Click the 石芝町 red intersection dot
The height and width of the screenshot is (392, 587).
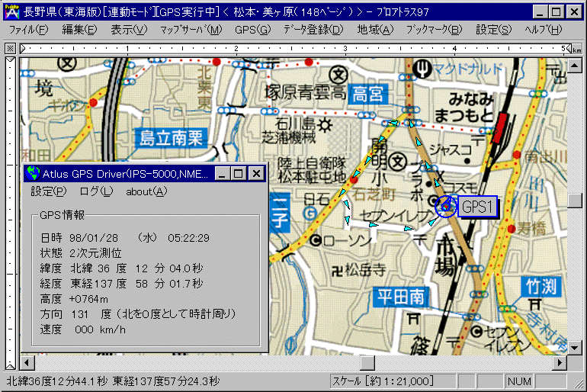[354, 179]
